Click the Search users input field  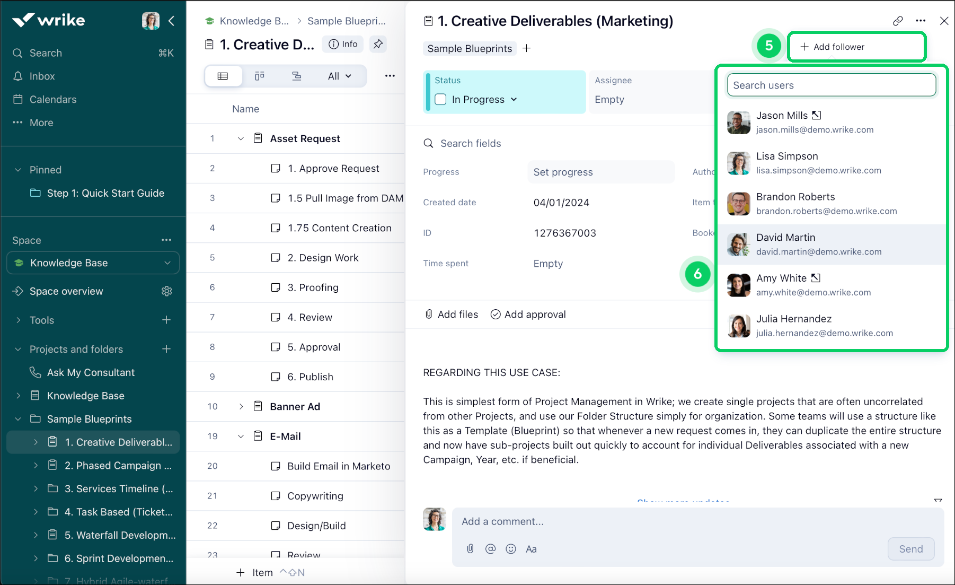pyautogui.click(x=831, y=85)
